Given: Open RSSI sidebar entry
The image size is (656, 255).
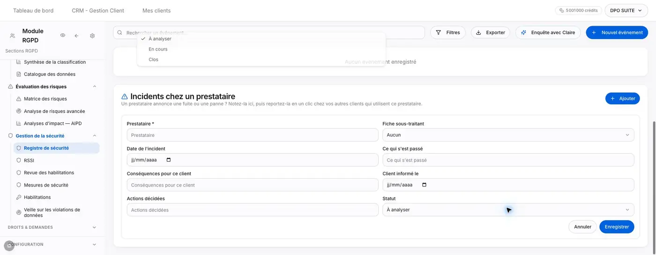Looking at the screenshot, I should (29, 160).
